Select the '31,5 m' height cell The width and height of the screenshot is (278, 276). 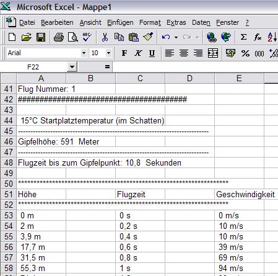pyautogui.click(x=41, y=257)
